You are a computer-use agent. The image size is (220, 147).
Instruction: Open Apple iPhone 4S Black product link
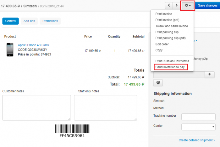pos(33,45)
